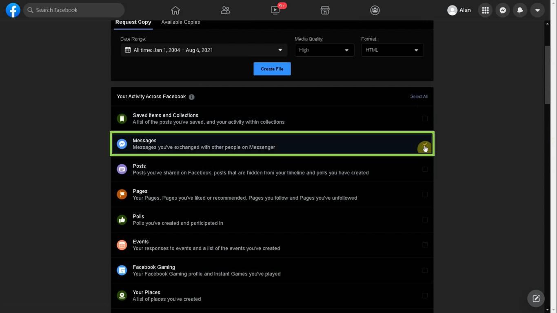Click the Polls row thumbs-up icon
The image size is (557, 313).
click(x=122, y=220)
